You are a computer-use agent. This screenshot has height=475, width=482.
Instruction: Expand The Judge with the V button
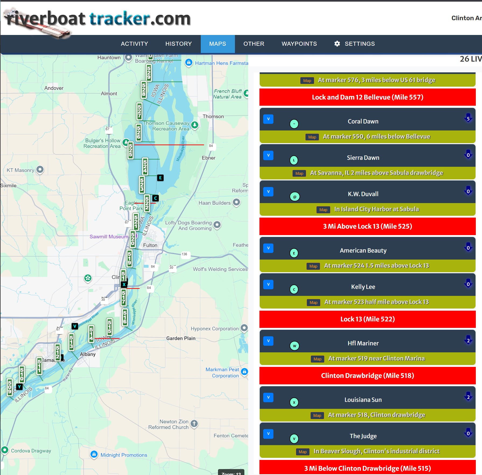pyautogui.click(x=268, y=434)
